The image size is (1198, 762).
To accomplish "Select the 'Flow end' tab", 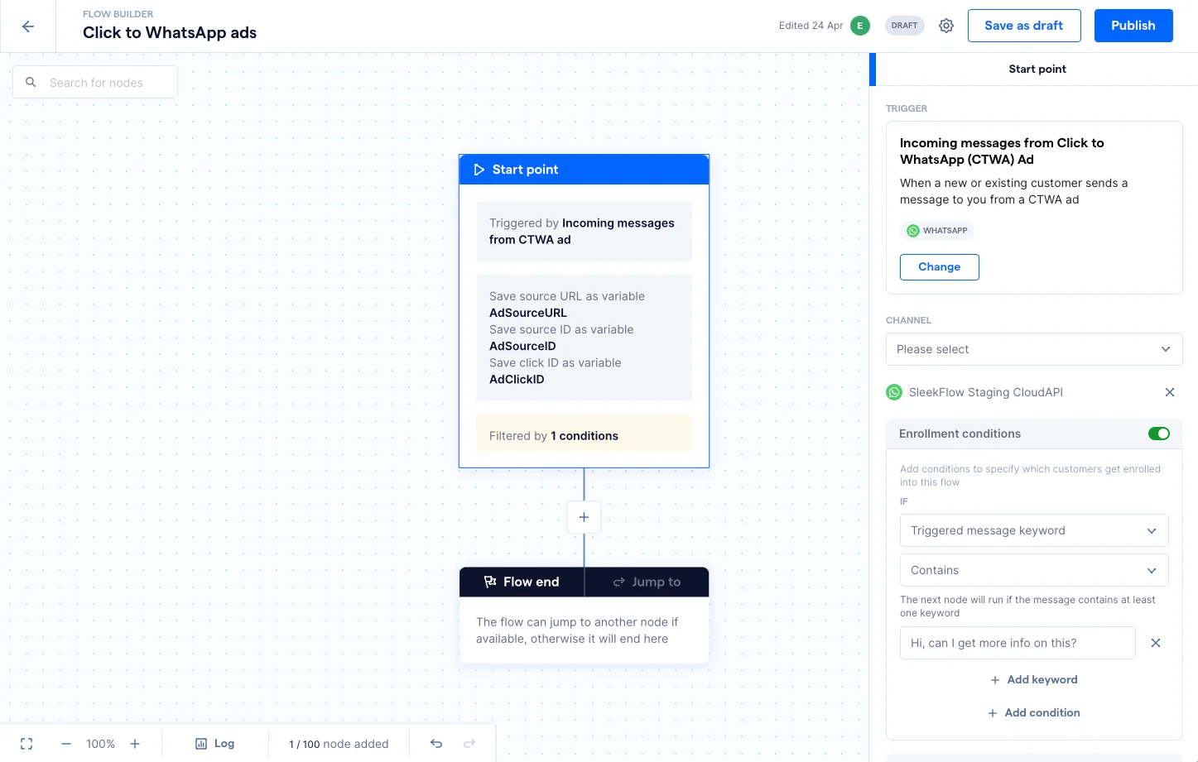I will click(522, 582).
